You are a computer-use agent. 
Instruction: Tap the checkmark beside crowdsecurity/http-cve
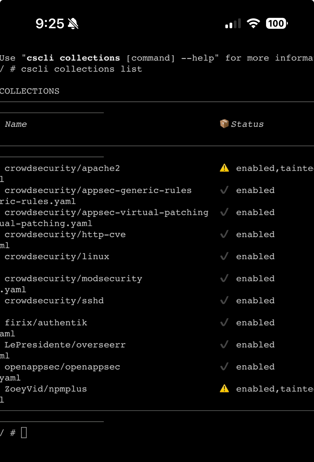pyautogui.click(x=224, y=234)
